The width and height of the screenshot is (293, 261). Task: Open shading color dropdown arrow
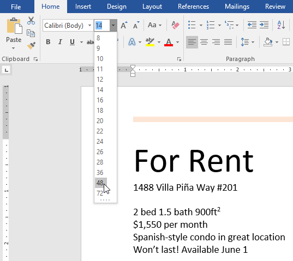(277, 42)
